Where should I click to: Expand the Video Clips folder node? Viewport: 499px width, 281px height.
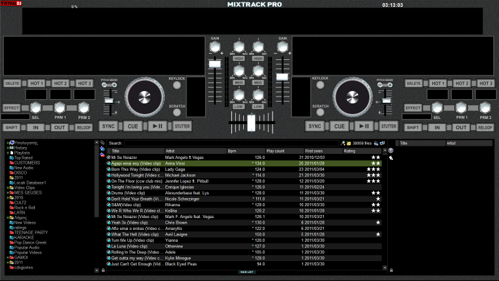tap(7, 188)
